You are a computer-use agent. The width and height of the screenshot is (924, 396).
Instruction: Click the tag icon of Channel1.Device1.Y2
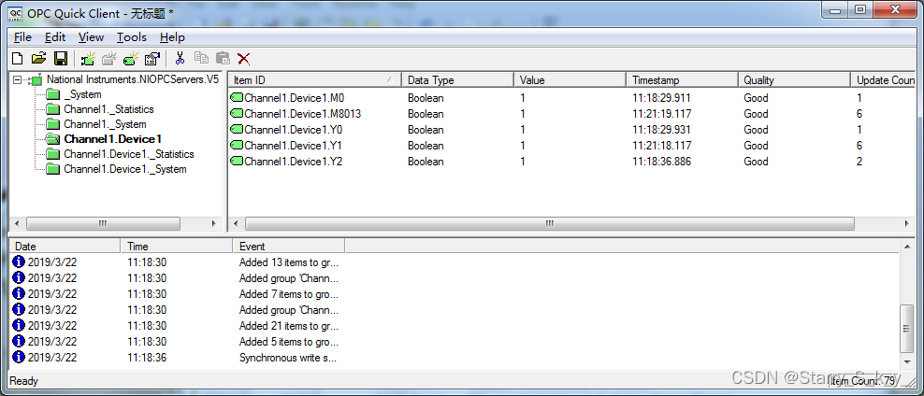pos(237,162)
